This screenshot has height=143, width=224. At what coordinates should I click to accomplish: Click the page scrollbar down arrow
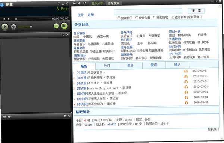click(222, 138)
